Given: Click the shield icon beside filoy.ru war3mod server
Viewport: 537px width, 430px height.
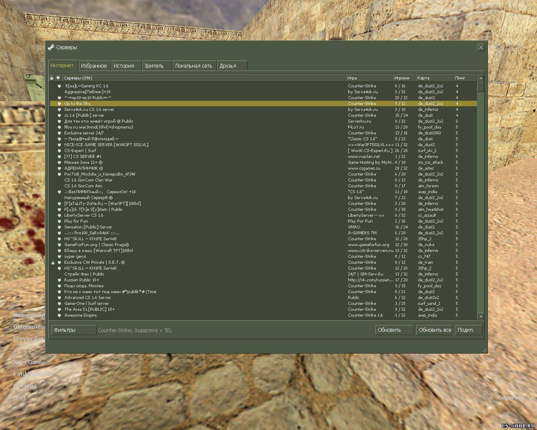Looking at the screenshot, I should 59,127.
